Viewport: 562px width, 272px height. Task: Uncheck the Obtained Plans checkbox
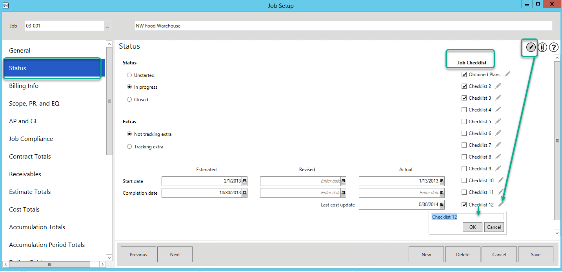click(464, 74)
